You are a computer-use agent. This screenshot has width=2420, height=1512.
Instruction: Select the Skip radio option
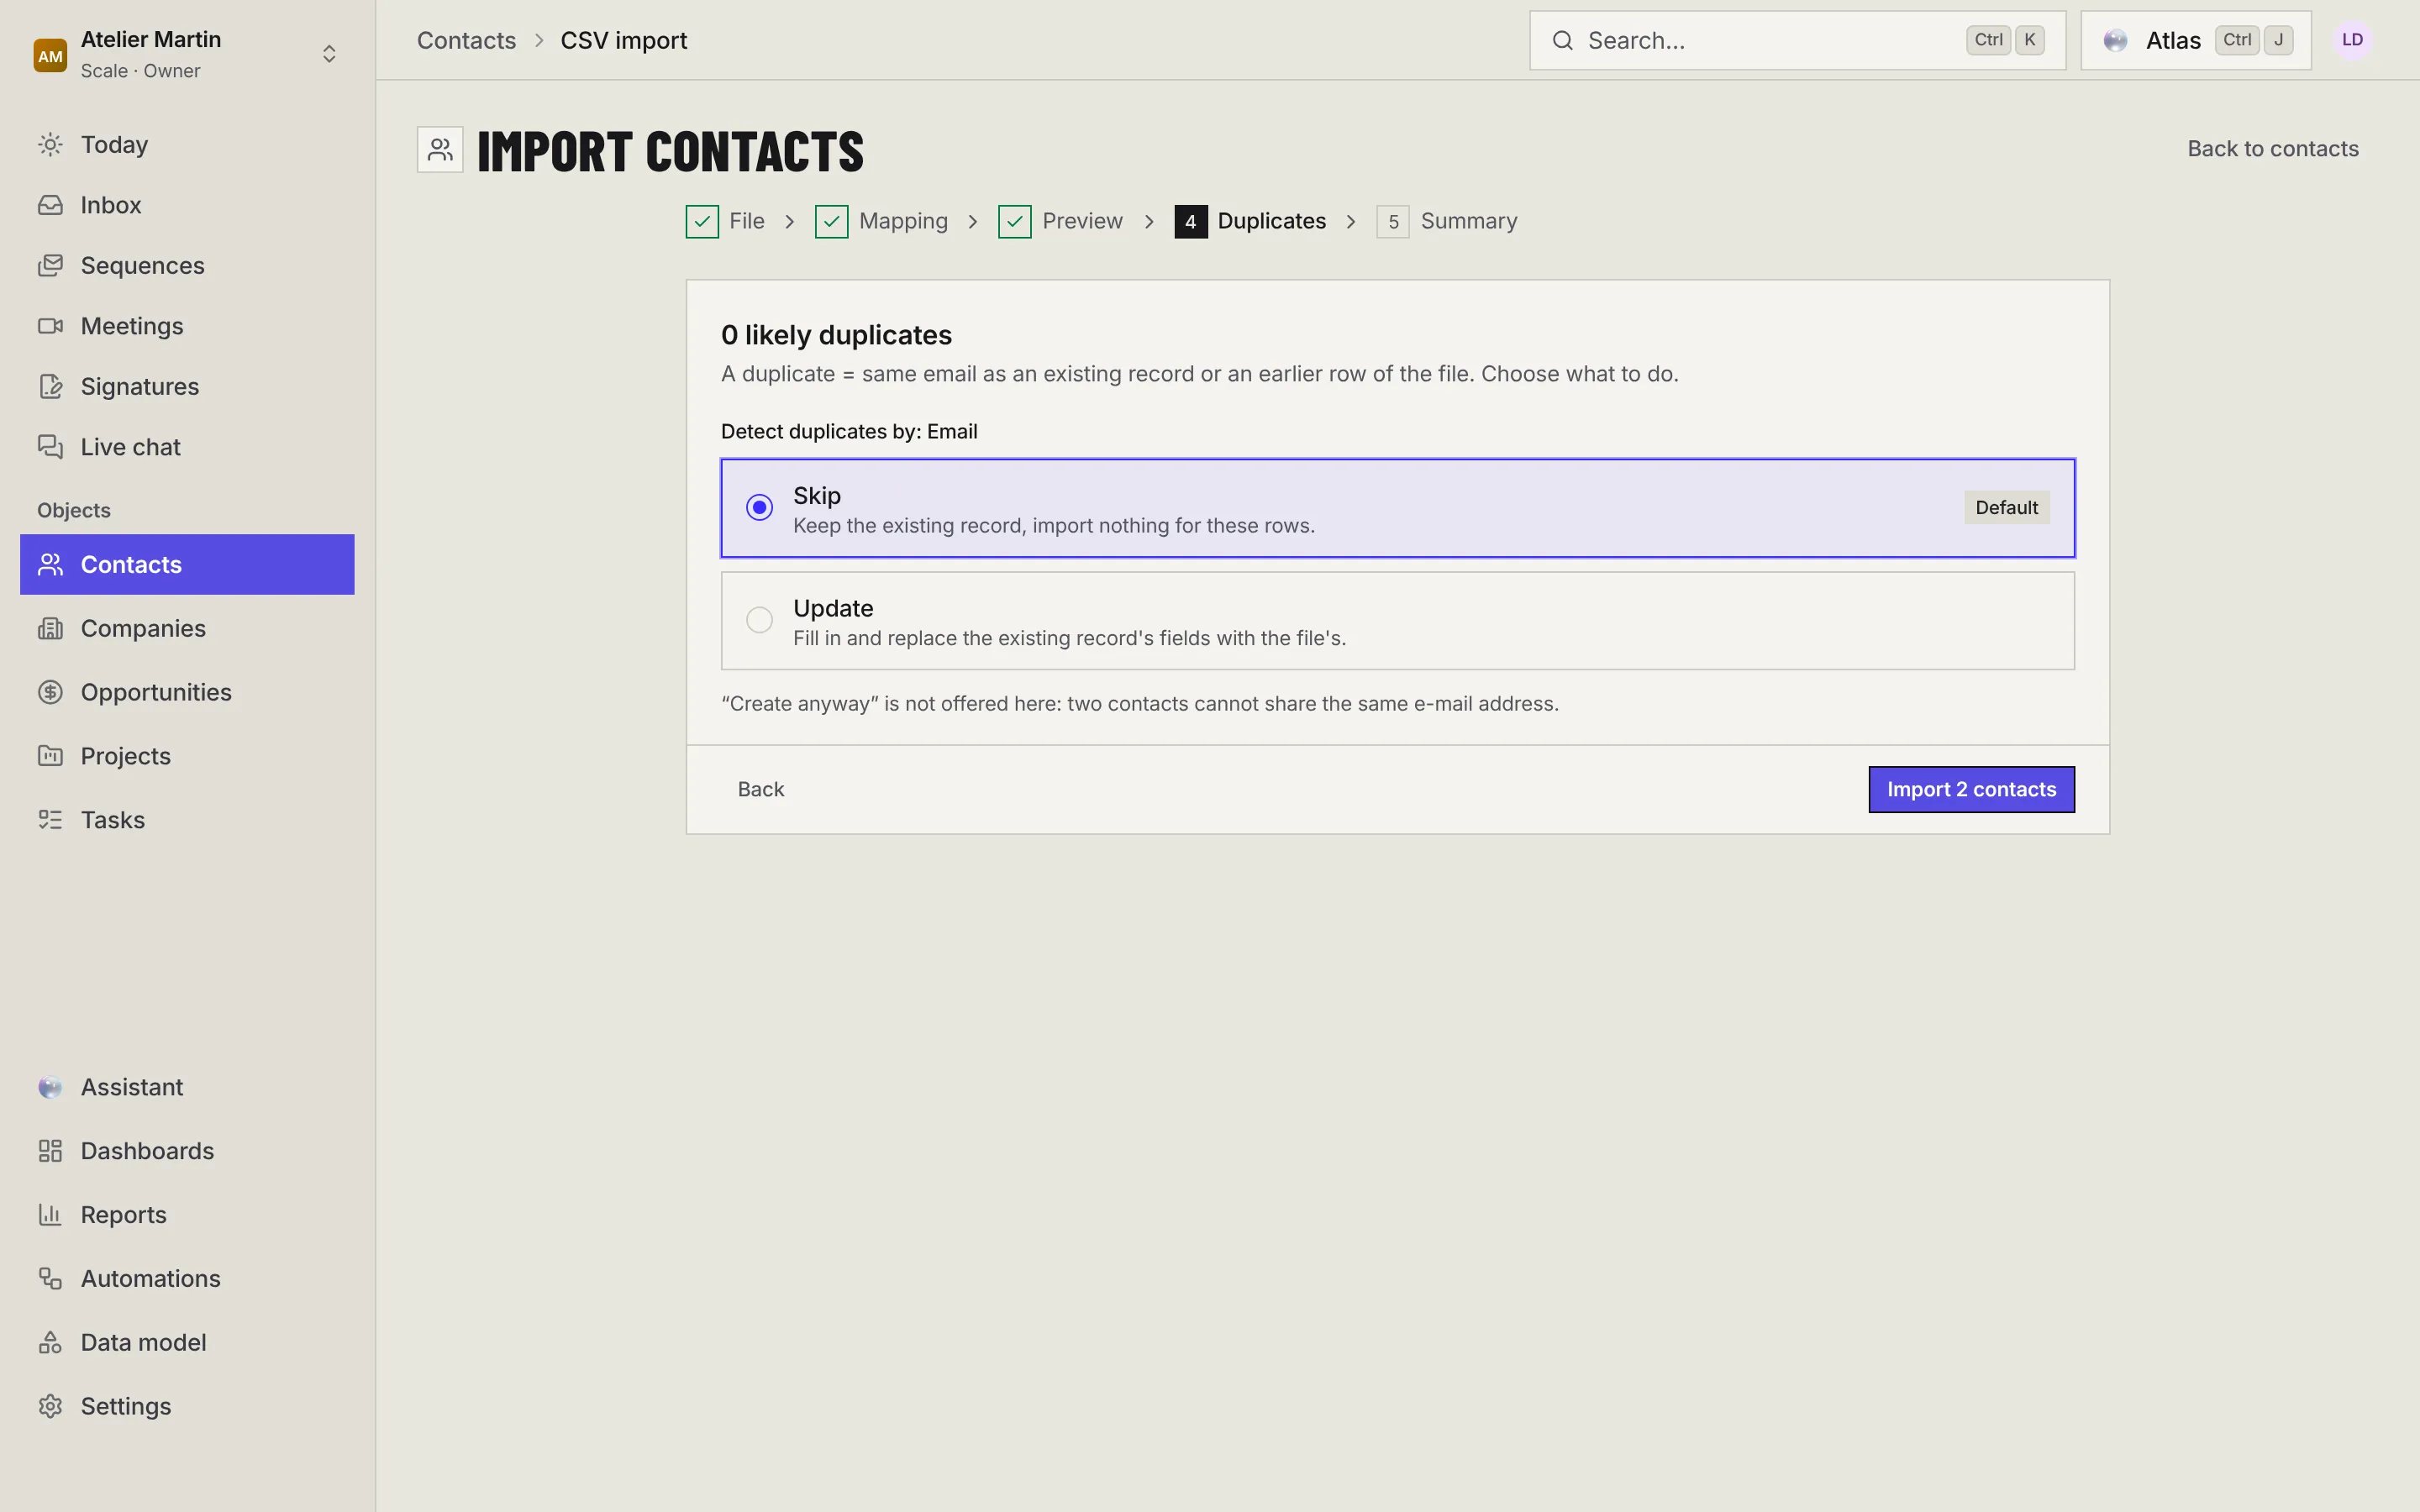coord(1397,508)
